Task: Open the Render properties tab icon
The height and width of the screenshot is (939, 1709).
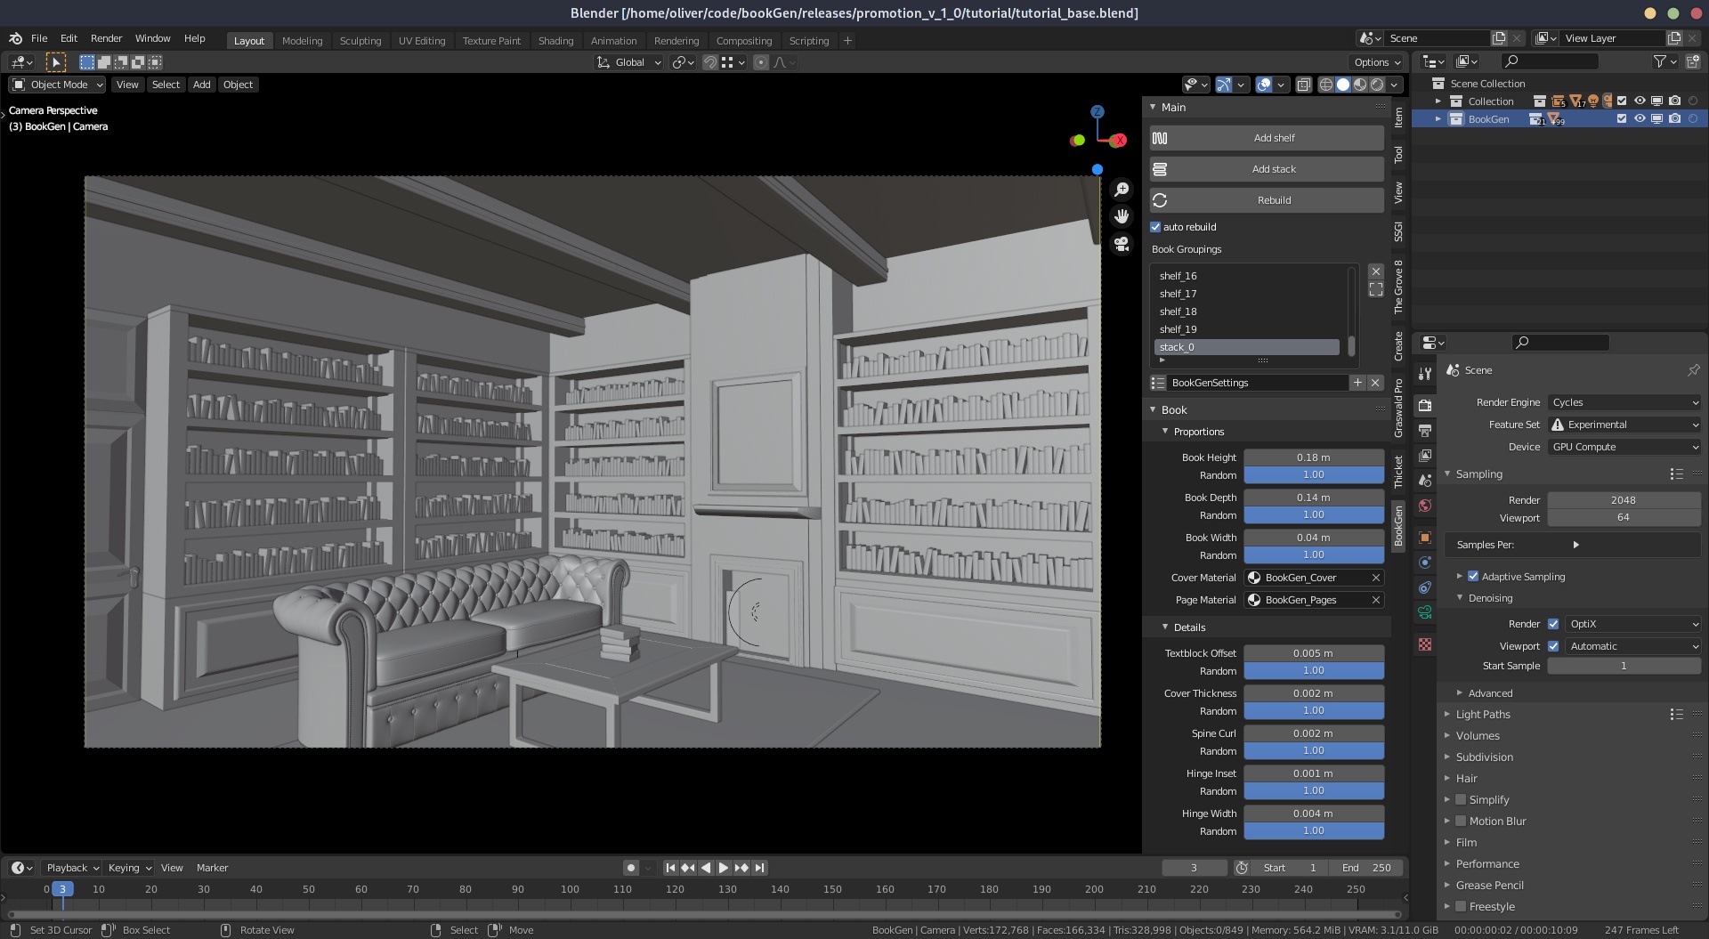Action: tap(1425, 405)
